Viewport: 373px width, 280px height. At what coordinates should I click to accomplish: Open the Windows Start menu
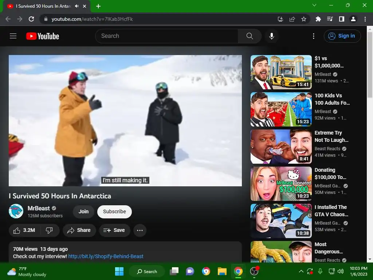[x=119, y=271]
